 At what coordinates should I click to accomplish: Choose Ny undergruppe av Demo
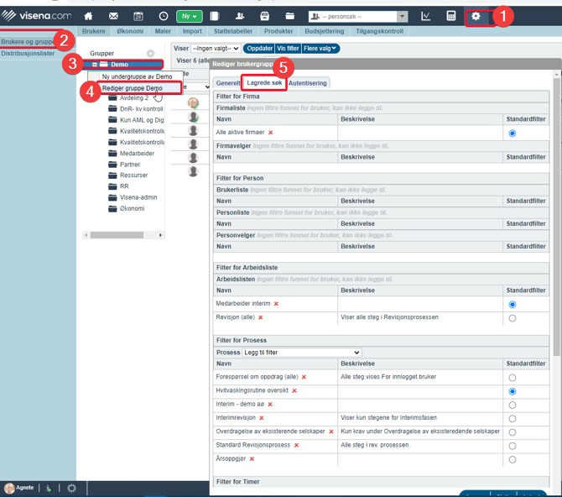[137, 76]
